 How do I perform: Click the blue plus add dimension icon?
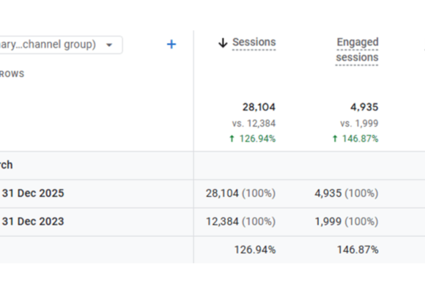coord(171,44)
